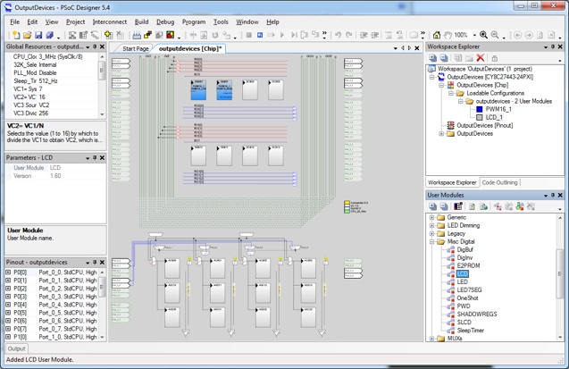Click the Save toolbar icon

(38, 35)
